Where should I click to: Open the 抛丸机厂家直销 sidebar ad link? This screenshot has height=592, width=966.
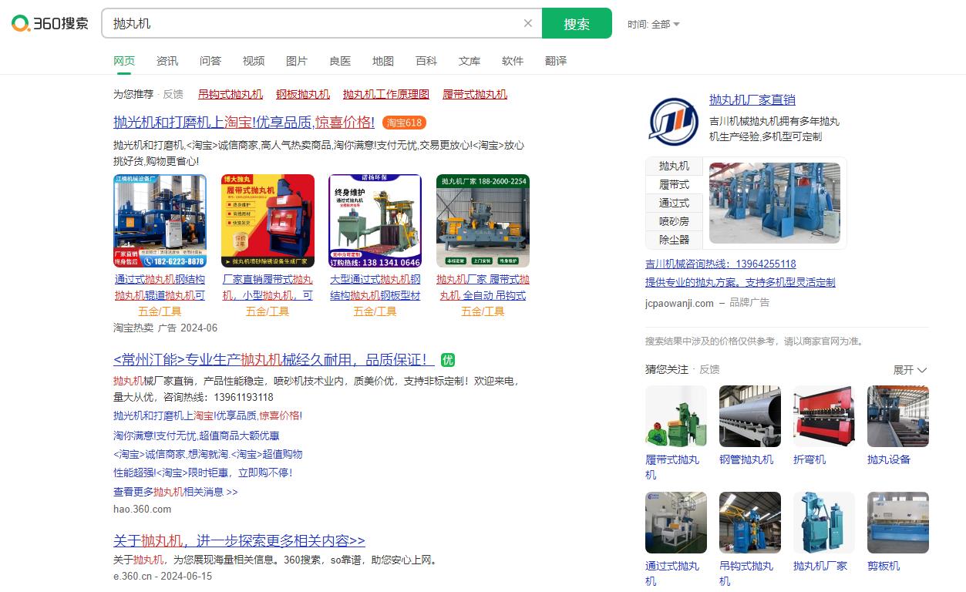[x=752, y=99]
